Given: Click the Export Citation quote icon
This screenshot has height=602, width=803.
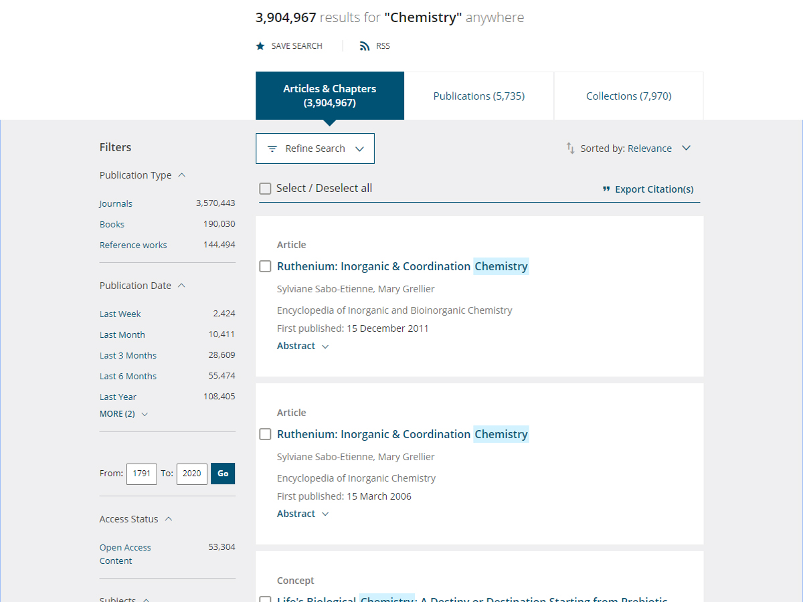Looking at the screenshot, I should [606, 189].
